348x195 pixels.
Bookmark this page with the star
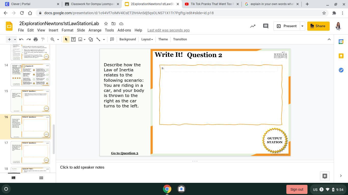tap(324, 13)
